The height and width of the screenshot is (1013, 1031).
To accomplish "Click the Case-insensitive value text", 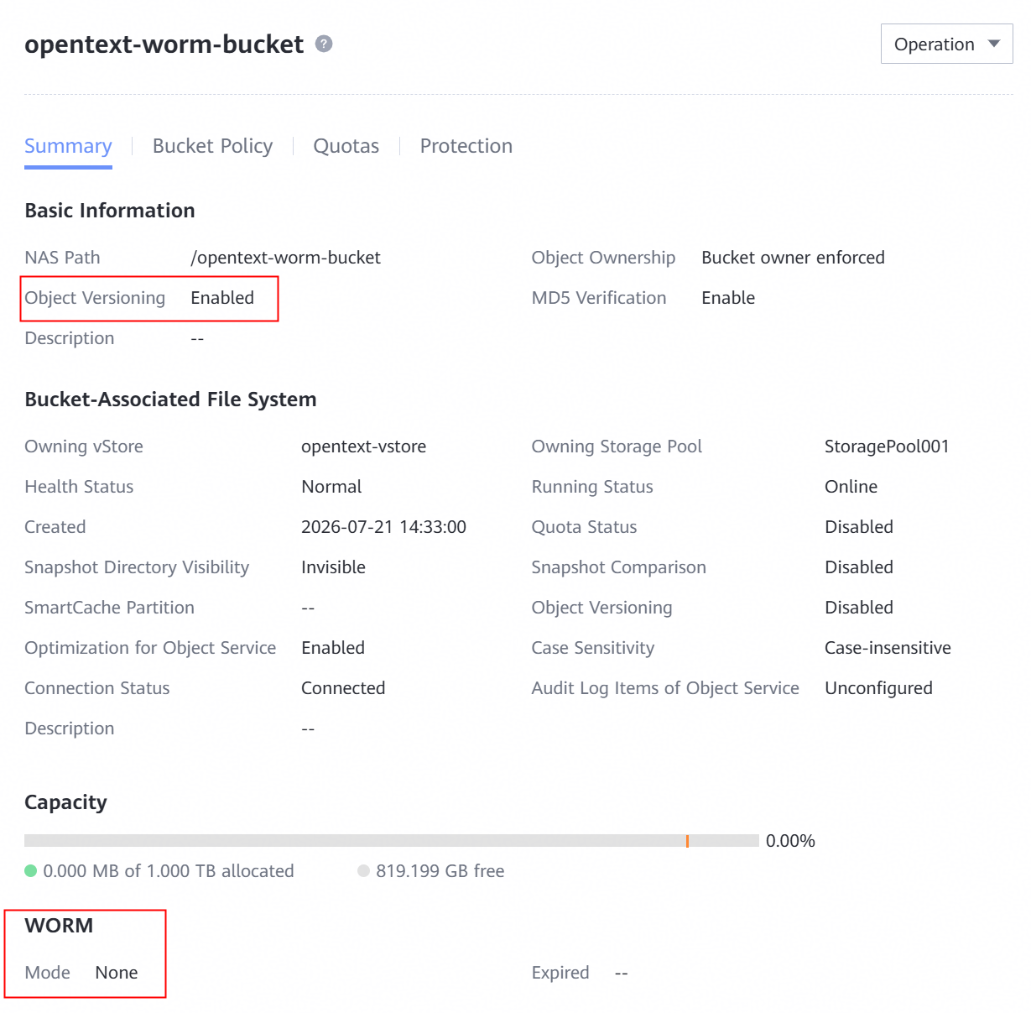I will [888, 648].
